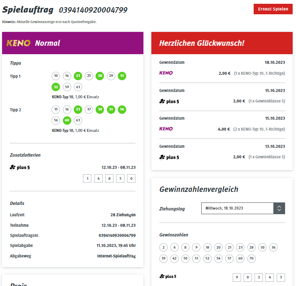Select number 10 in Tipp 1
This screenshot has height=286, width=296.
(56, 76)
